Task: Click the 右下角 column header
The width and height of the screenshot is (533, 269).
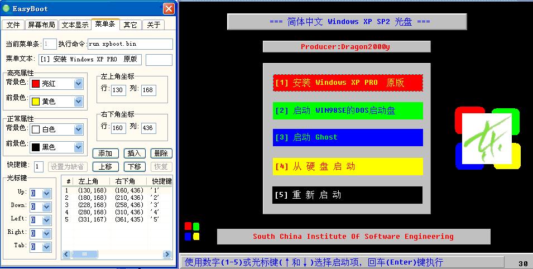Action: click(x=128, y=181)
